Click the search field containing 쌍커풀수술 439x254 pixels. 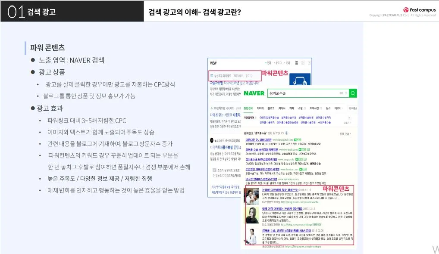pyautogui.click(x=308, y=93)
